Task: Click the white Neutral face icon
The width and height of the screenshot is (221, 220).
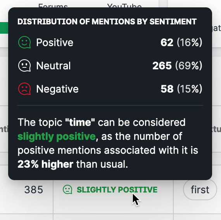Action: coord(24,65)
